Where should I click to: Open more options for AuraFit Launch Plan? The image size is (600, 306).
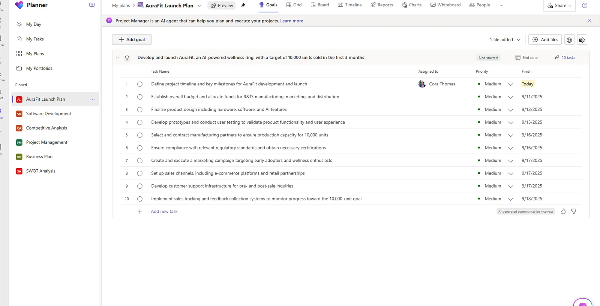coord(92,99)
